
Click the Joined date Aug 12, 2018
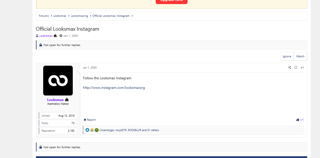tap(66, 115)
